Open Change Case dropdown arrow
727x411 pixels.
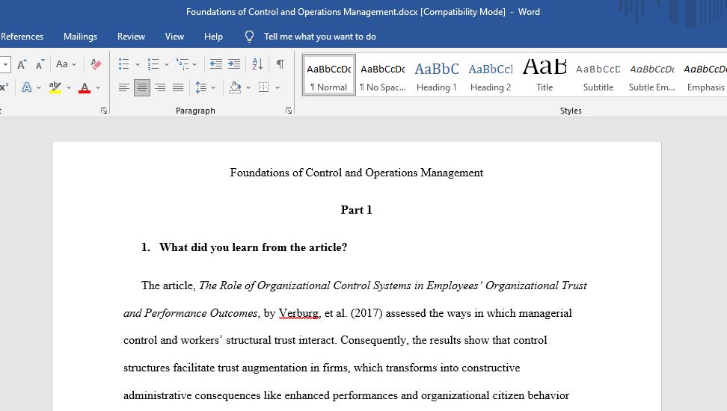(x=74, y=64)
